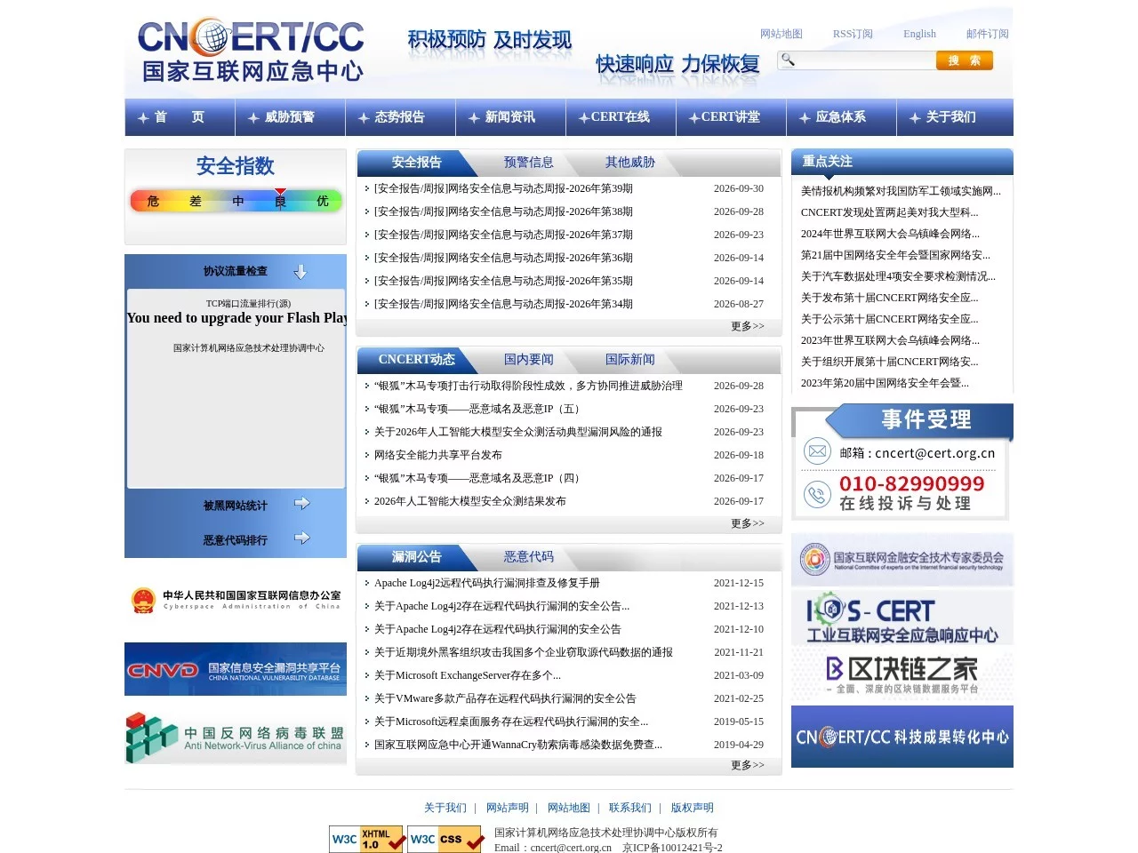Viewport: 1138px width, 853px height.
Task: Switch site language via English link
Action: point(919,34)
